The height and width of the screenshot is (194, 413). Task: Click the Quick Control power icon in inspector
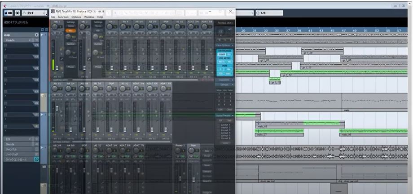point(37,160)
